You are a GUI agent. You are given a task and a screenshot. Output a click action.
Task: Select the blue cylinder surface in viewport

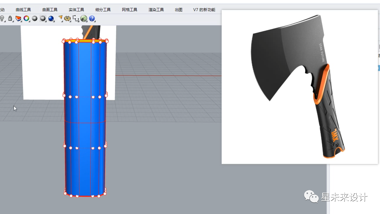[x=85, y=118]
